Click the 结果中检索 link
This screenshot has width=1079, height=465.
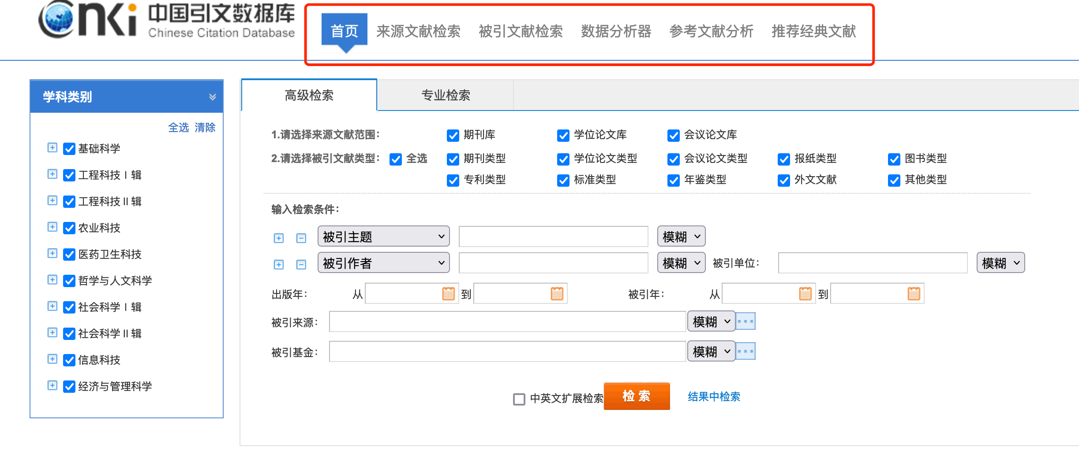714,397
